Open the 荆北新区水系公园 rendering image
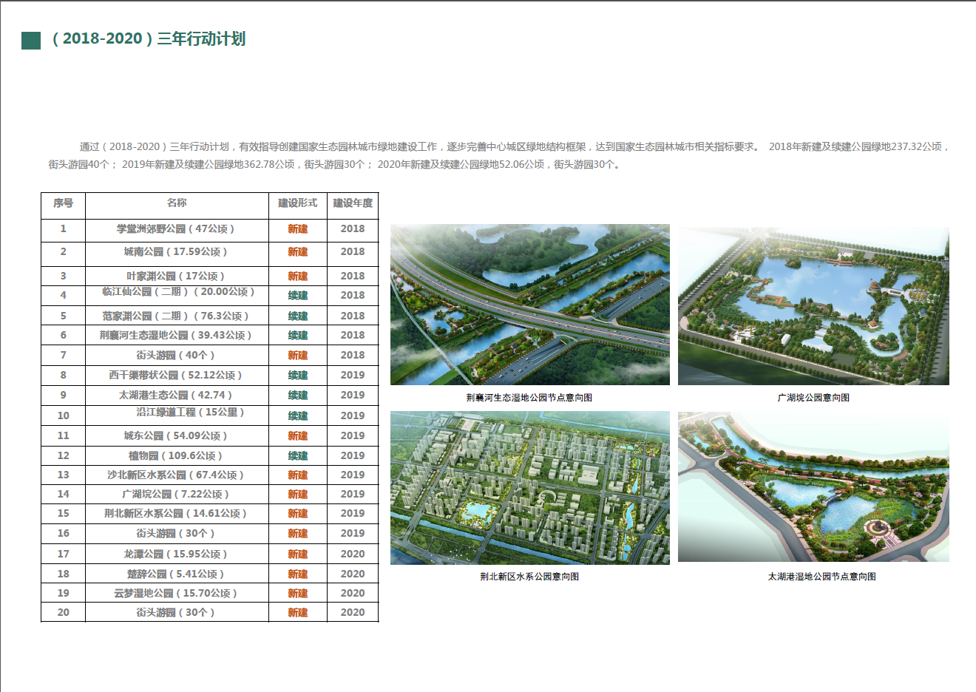Screen dimensions: 976x692 (530, 488)
